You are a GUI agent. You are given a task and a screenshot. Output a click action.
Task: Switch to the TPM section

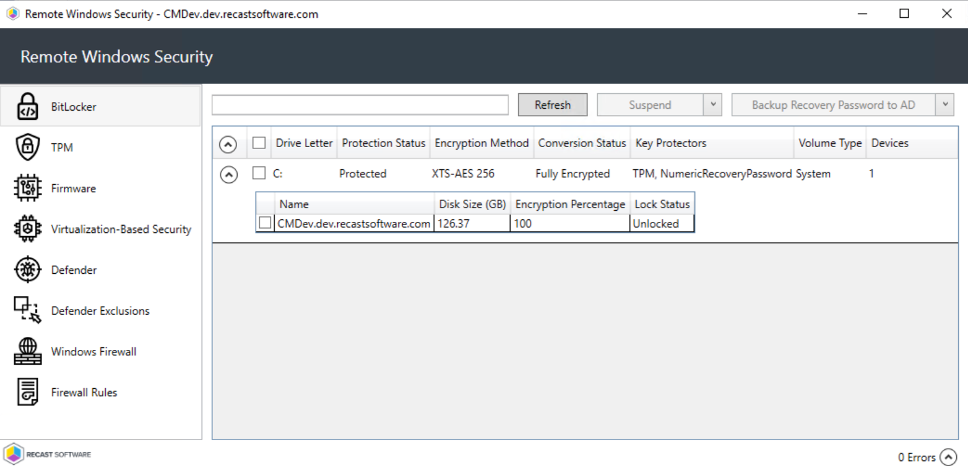(101, 147)
